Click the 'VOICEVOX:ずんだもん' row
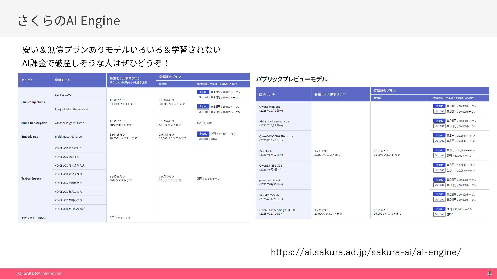The height and width of the screenshot is (279, 497). click(x=79, y=148)
